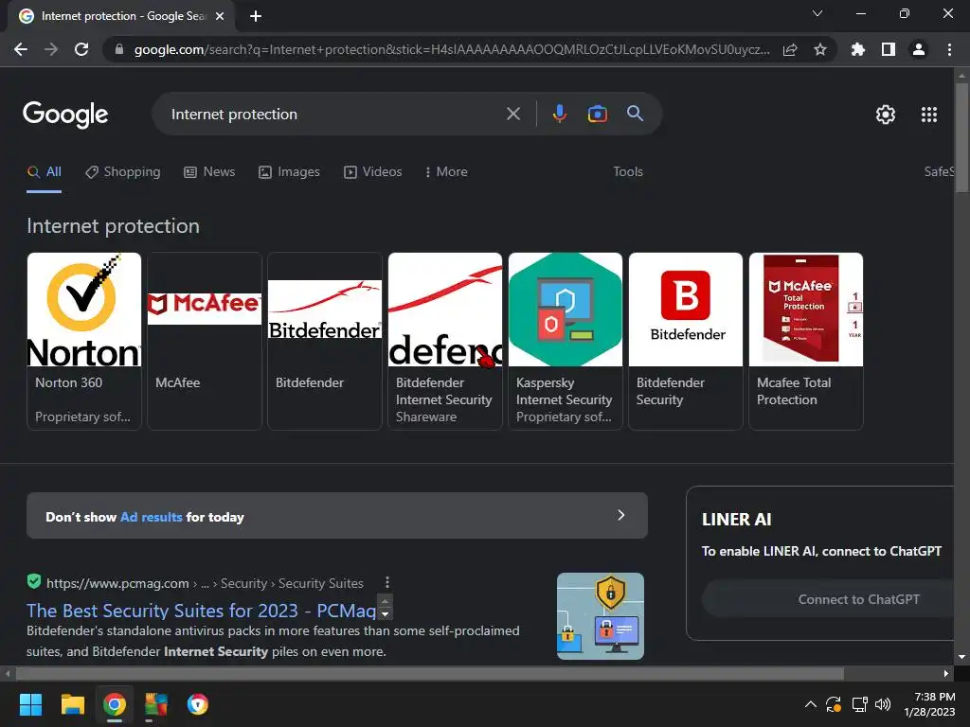The image size is (970, 727).
Task: Open The Best Security Suites link
Action: point(201,611)
